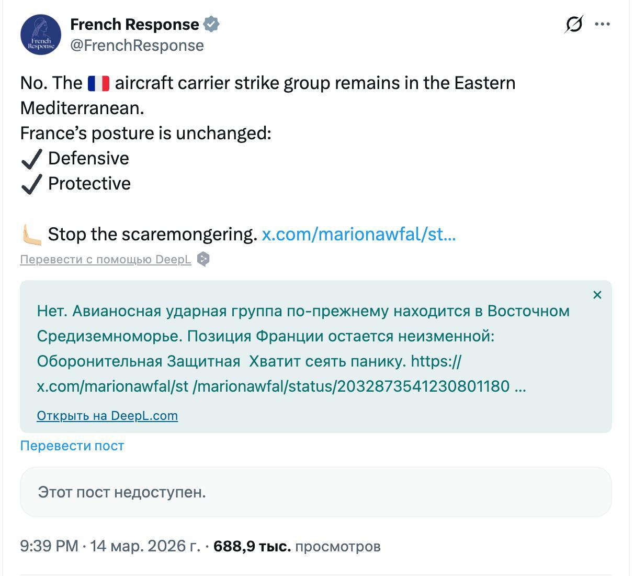The height and width of the screenshot is (576, 634).
Task: Click the hand emoji before "Stop the scaremongering"
Action: click(x=31, y=234)
